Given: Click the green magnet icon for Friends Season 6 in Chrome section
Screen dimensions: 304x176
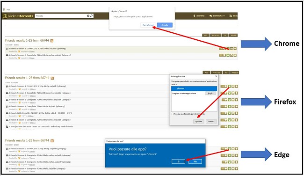Looking at the screenshot, I should pos(228,55).
